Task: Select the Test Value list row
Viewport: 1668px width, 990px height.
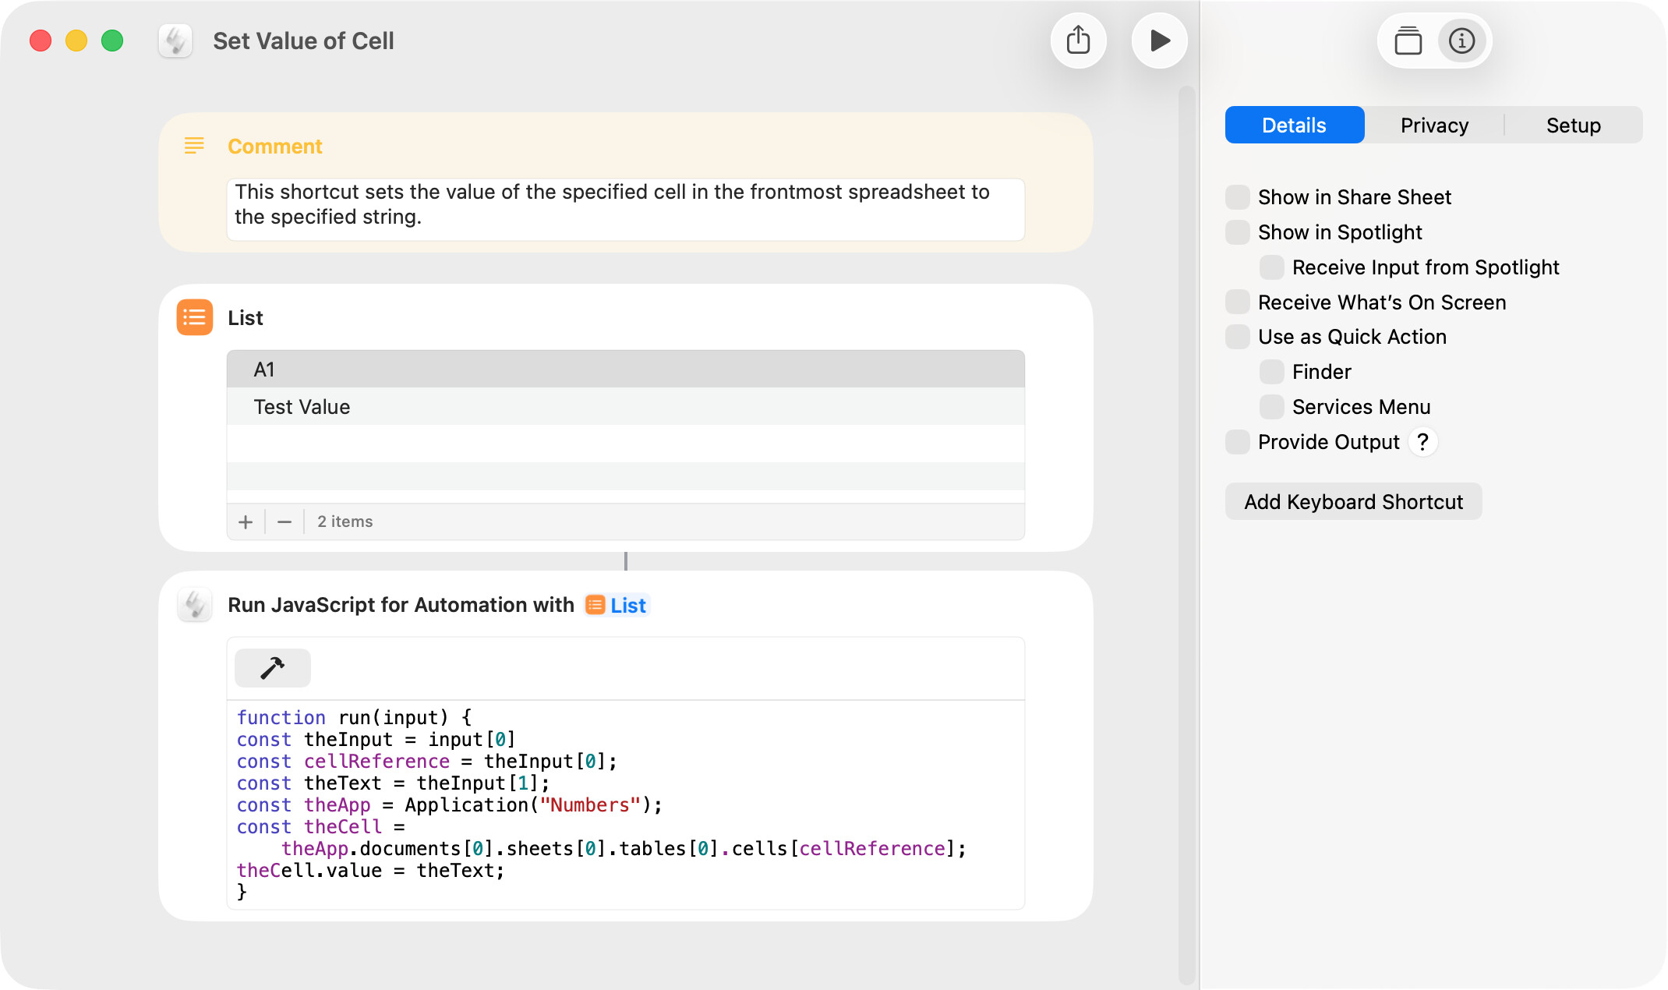Action: 625,407
